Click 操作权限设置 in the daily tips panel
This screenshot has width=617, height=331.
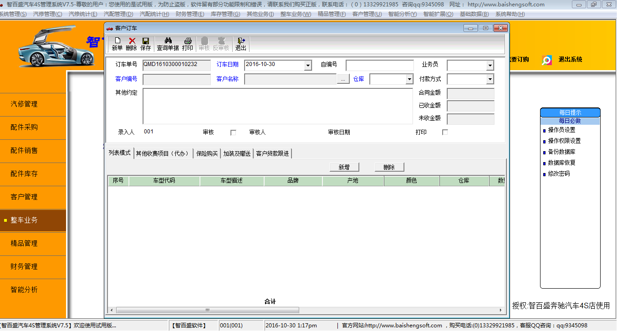click(x=564, y=141)
